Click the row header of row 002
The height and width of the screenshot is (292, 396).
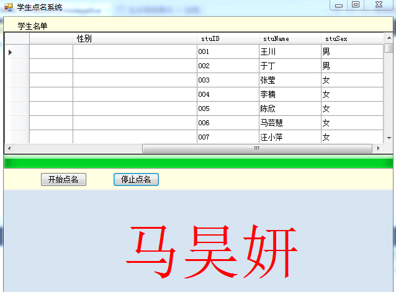tap(17, 66)
